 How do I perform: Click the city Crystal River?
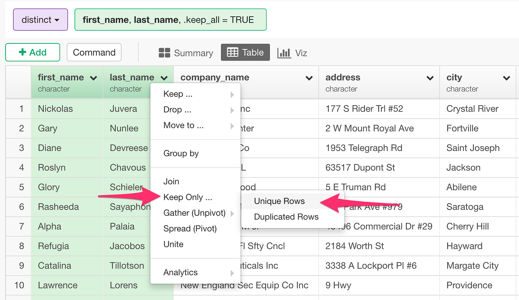click(472, 109)
